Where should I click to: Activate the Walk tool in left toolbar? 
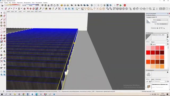coord(1,68)
